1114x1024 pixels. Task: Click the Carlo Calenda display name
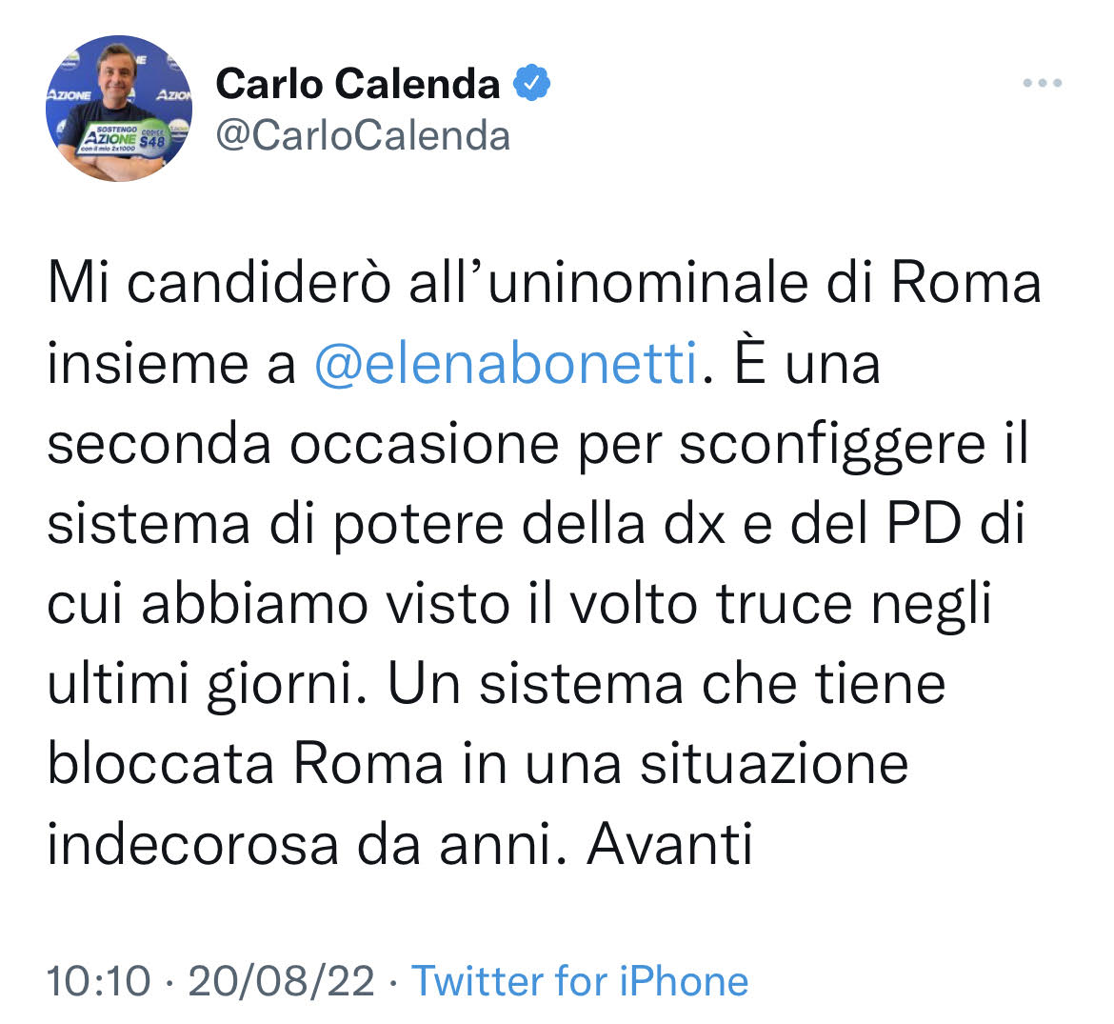(357, 84)
